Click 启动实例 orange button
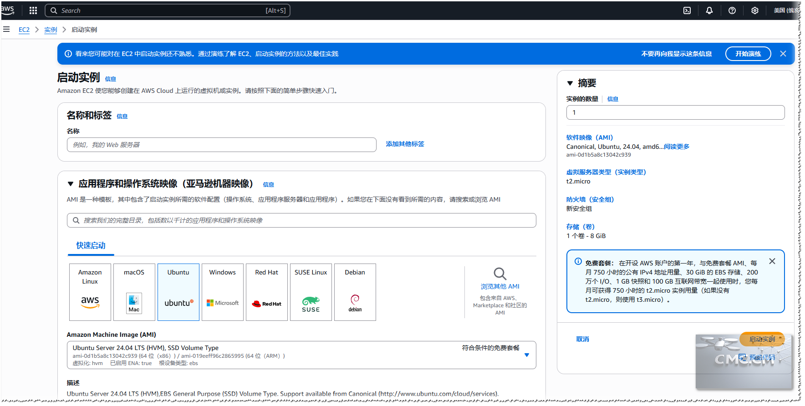Screen dimensions: 805x406 point(762,339)
